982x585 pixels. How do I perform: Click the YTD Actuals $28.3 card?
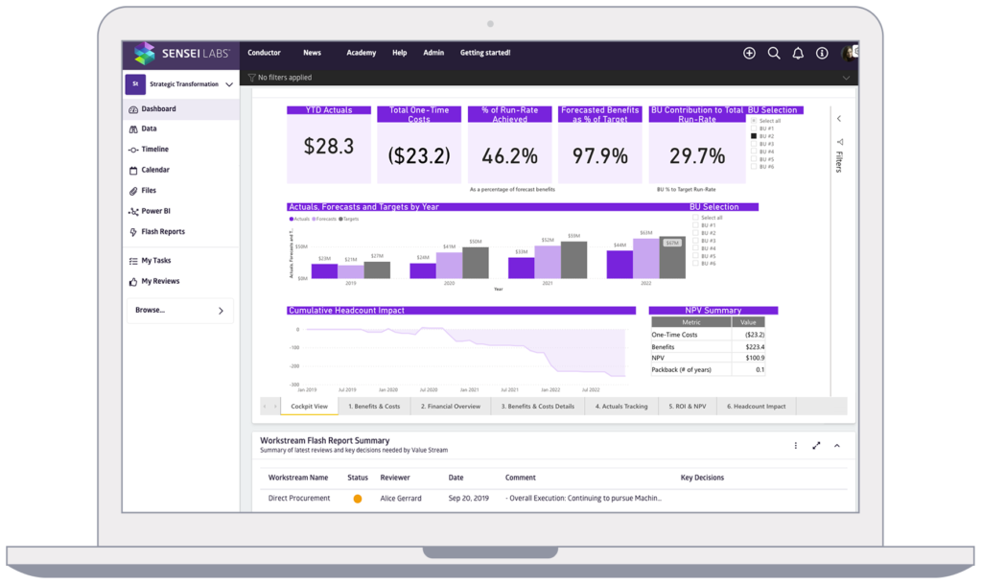coord(329,145)
